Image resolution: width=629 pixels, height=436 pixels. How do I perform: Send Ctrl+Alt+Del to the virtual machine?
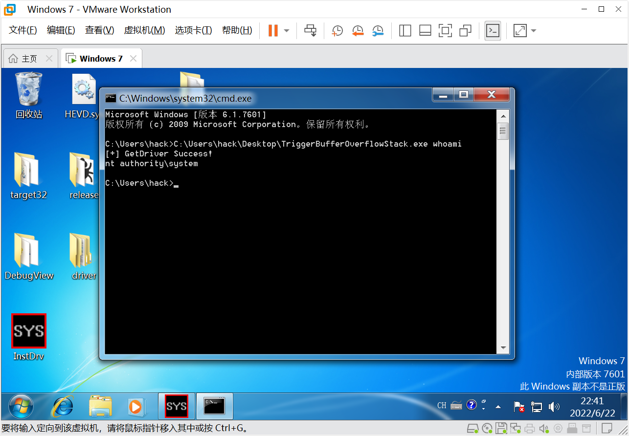point(311,30)
